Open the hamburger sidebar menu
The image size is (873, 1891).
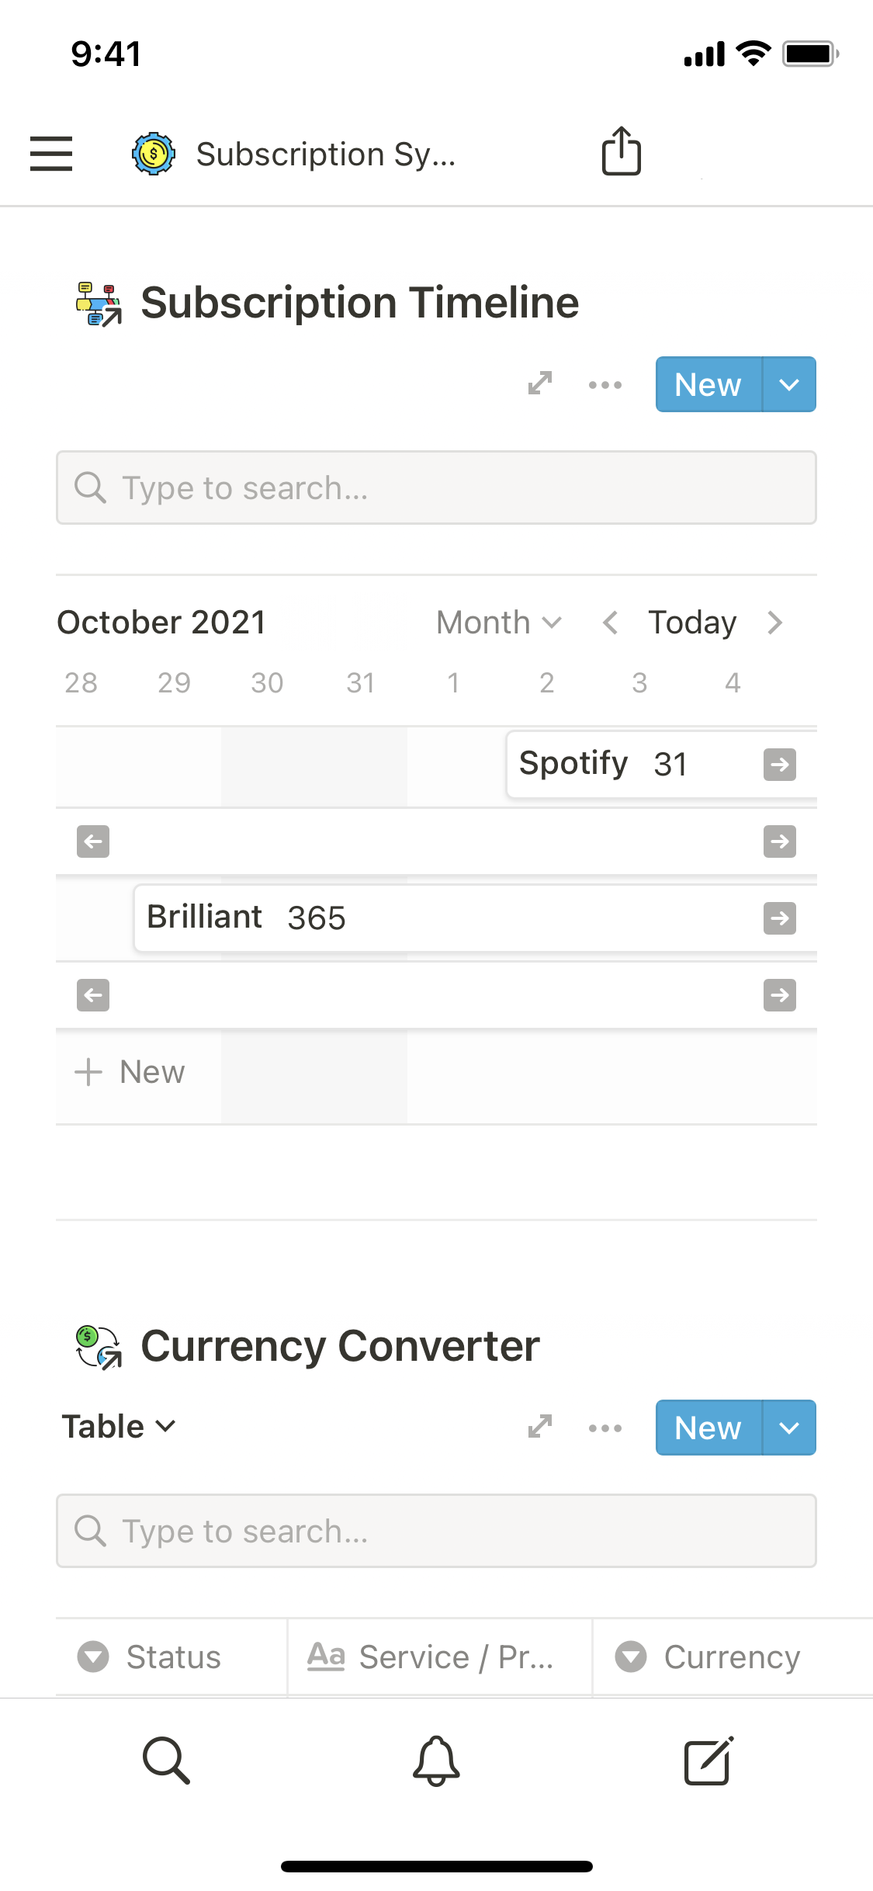(51, 153)
